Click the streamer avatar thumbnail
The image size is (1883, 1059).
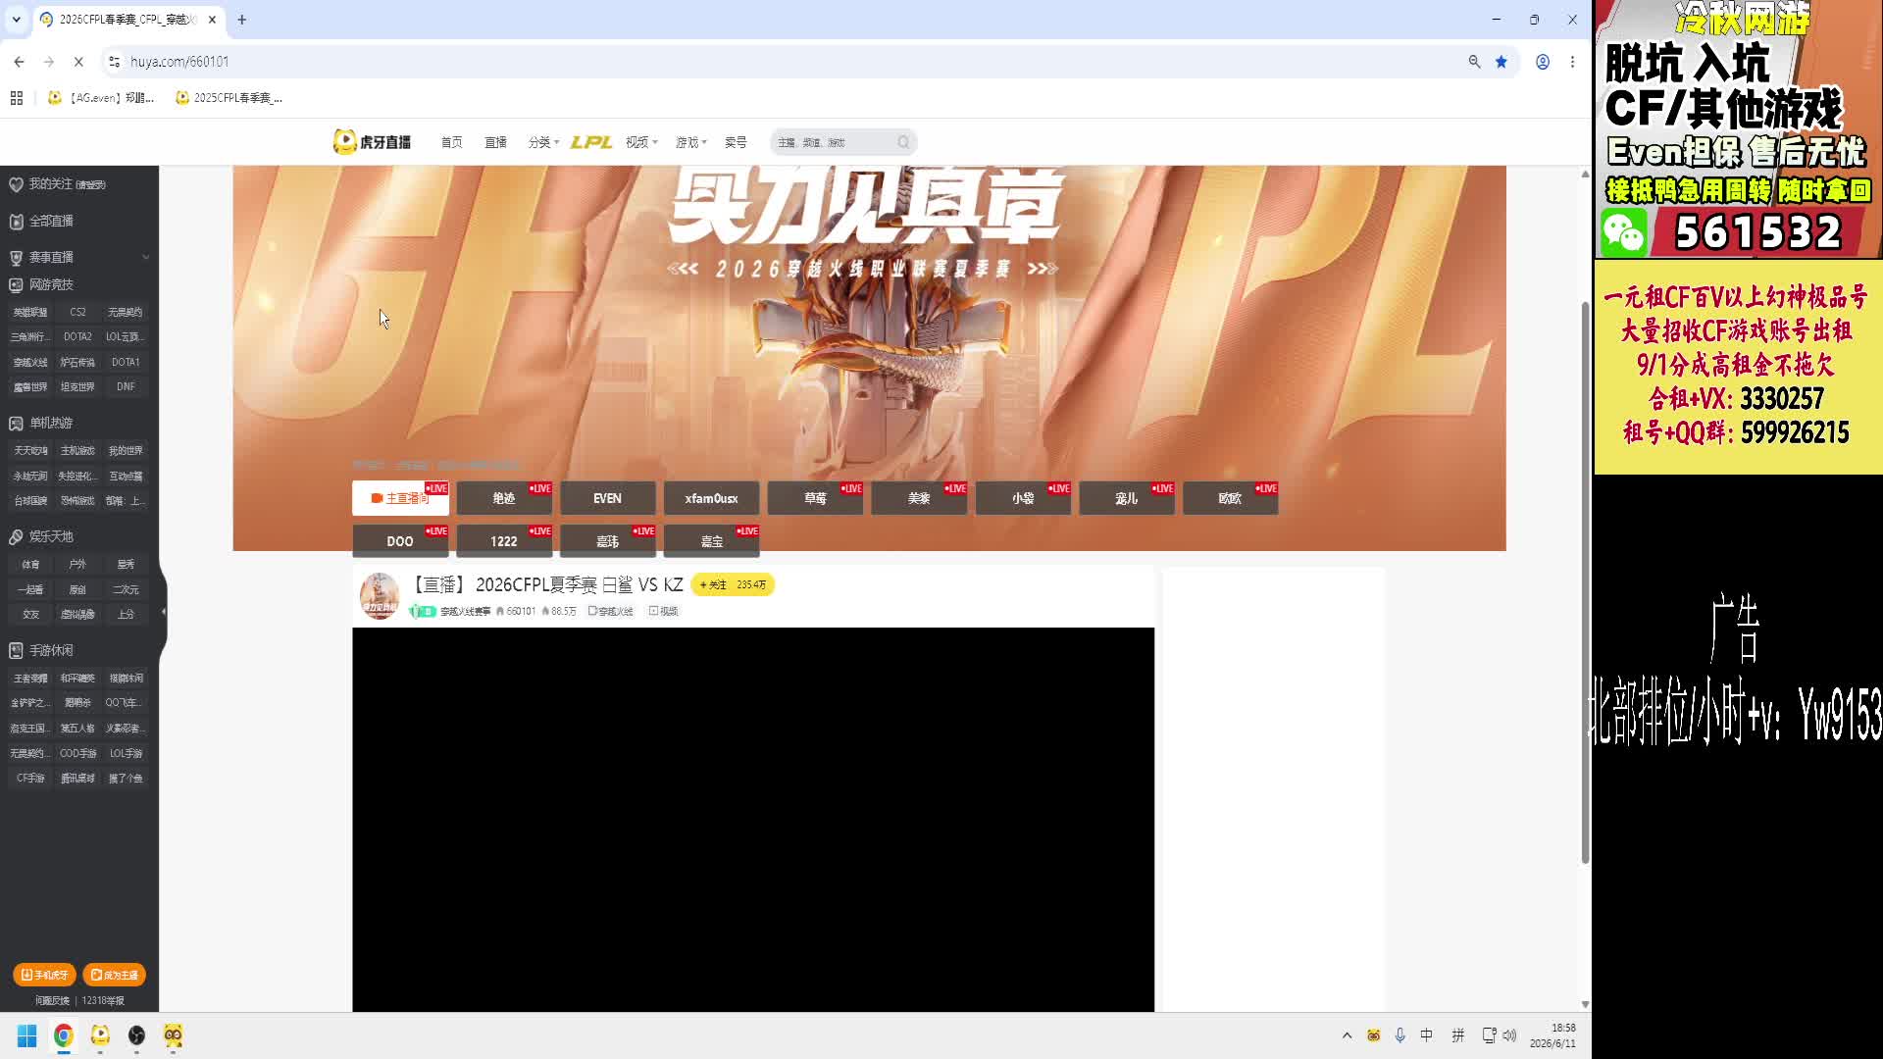coord(380,596)
